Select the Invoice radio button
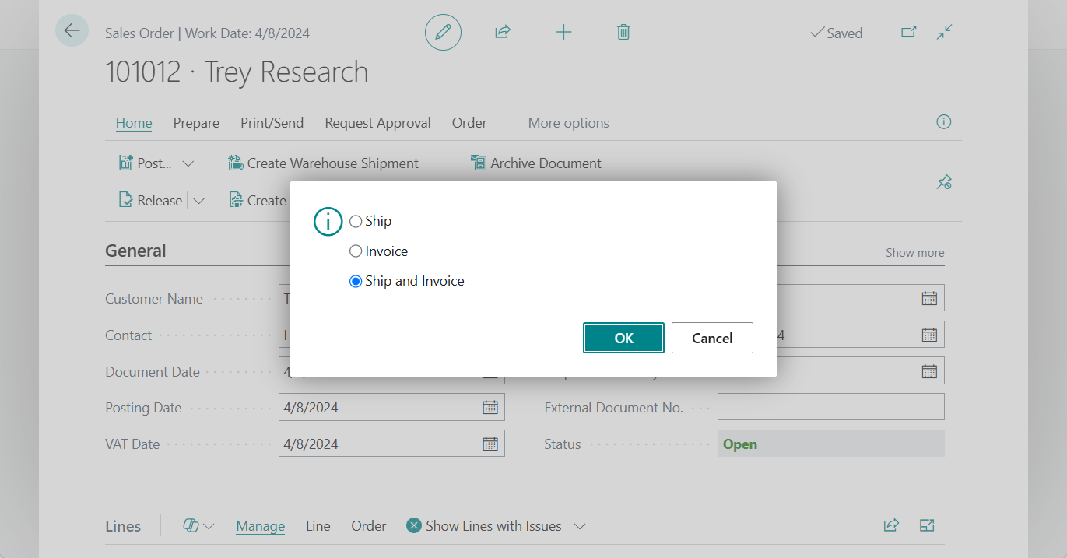The image size is (1067, 558). [356, 251]
